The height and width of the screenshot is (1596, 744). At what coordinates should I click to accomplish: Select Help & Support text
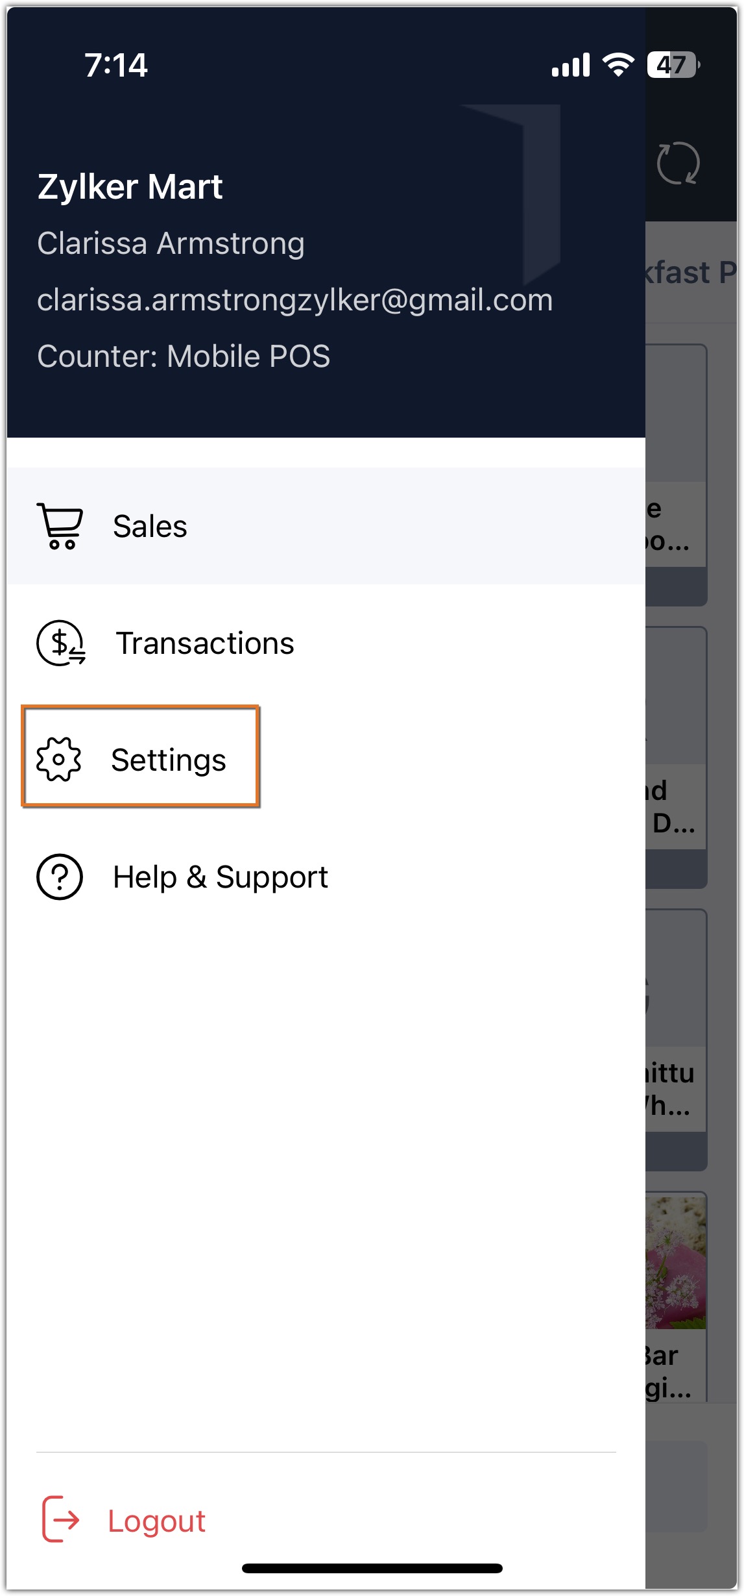coord(220,877)
